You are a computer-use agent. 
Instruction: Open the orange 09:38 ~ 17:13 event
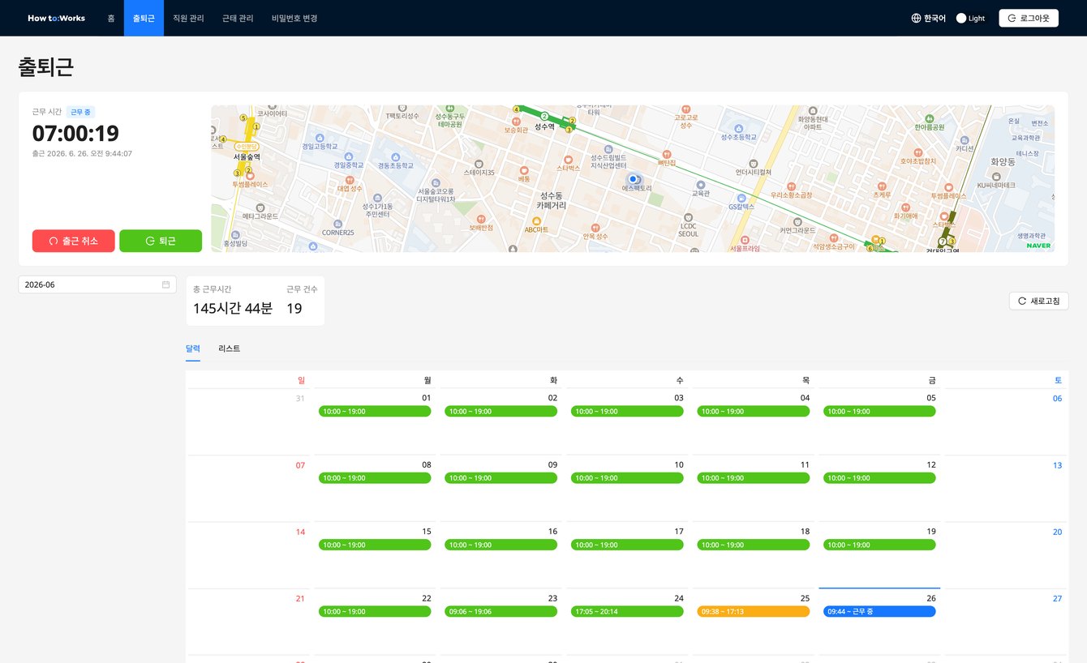coord(754,611)
